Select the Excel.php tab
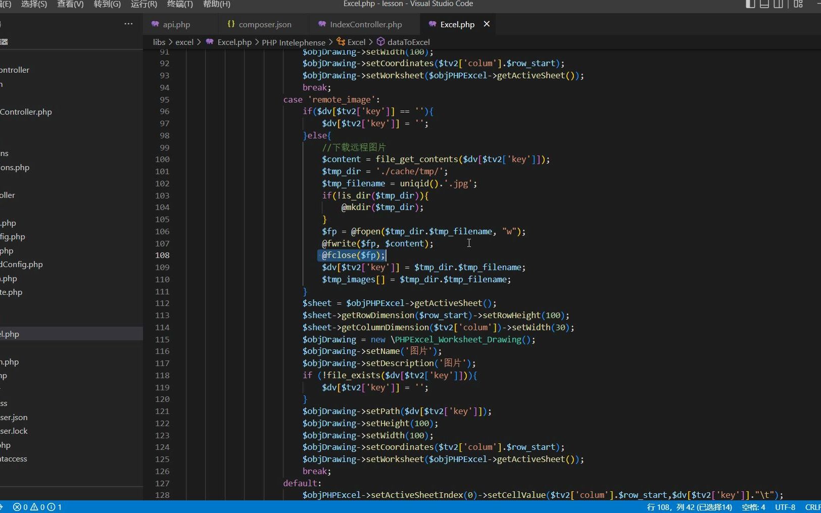The width and height of the screenshot is (821, 513). 457,24
